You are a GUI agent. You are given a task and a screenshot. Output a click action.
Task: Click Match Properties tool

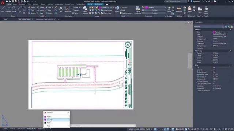click(137, 10)
